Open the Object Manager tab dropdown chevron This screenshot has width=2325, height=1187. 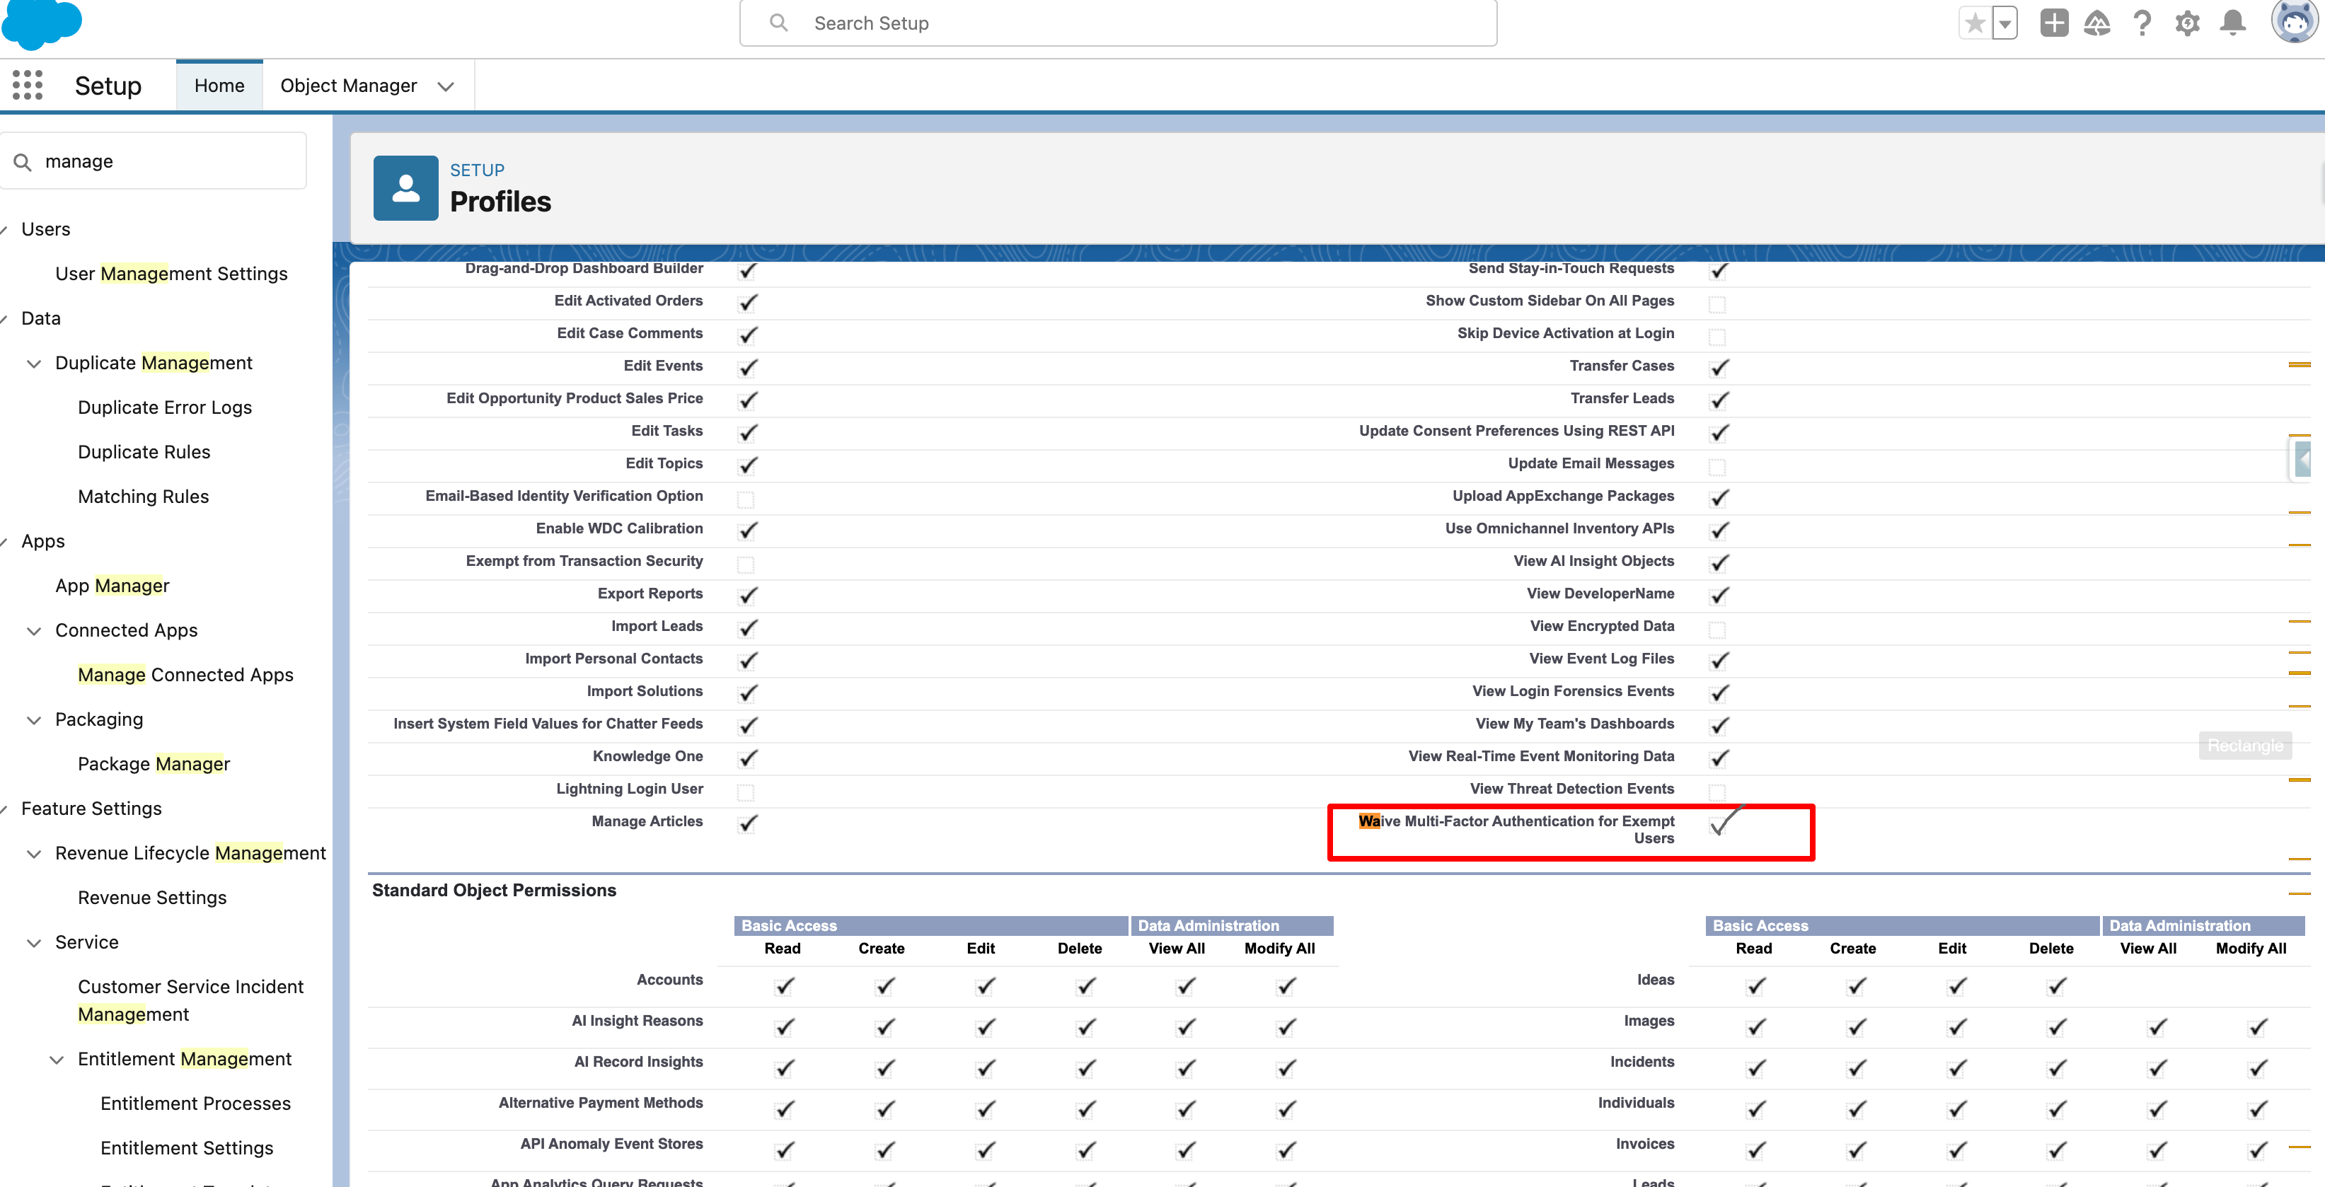point(445,87)
